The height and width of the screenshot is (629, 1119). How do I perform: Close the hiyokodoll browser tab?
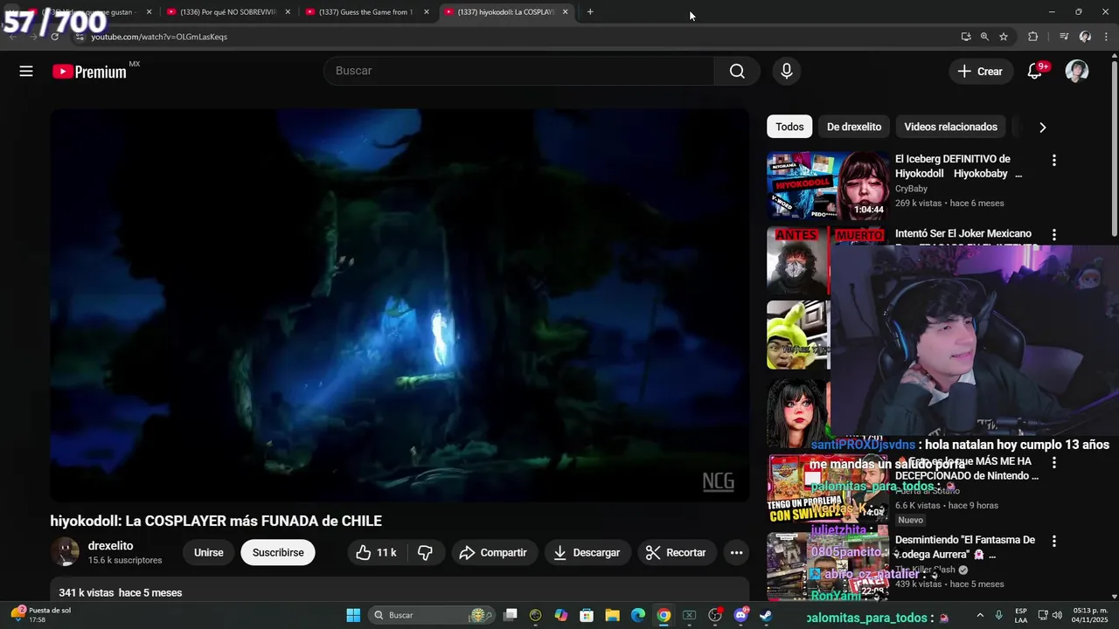565,12
